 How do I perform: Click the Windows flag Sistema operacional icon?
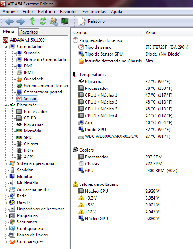[x=12, y=163]
